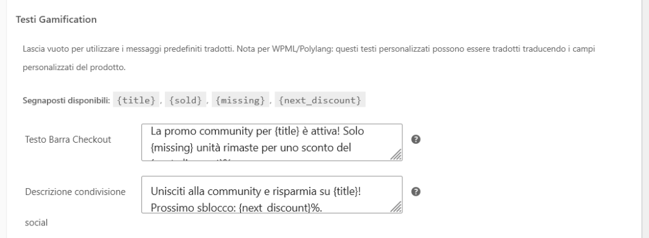The width and height of the screenshot is (649, 238).
Task: Click the Testi Gamification section heading
Action: point(56,20)
